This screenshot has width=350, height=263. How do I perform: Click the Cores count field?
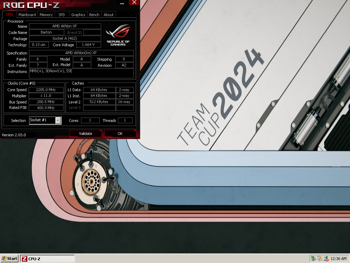[x=90, y=120]
